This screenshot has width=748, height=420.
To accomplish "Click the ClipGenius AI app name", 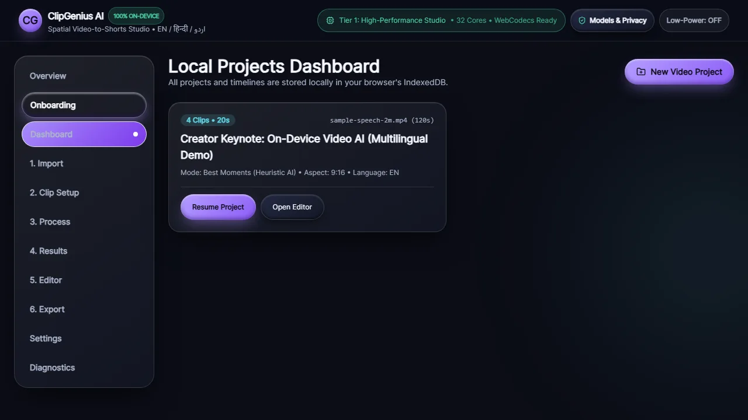I will click(x=76, y=16).
